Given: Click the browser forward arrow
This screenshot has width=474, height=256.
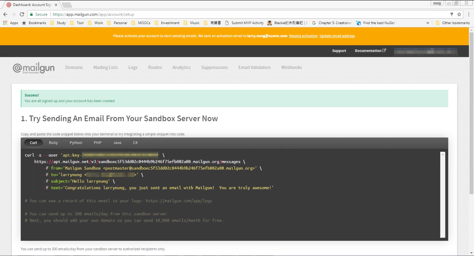Looking at the screenshot, I should pyautogui.click(x=14, y=14).
